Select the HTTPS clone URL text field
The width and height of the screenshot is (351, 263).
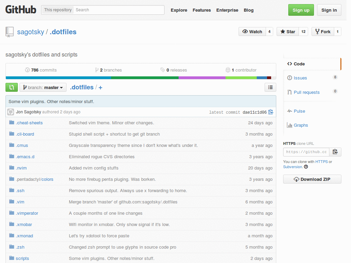tap(306, 152)
